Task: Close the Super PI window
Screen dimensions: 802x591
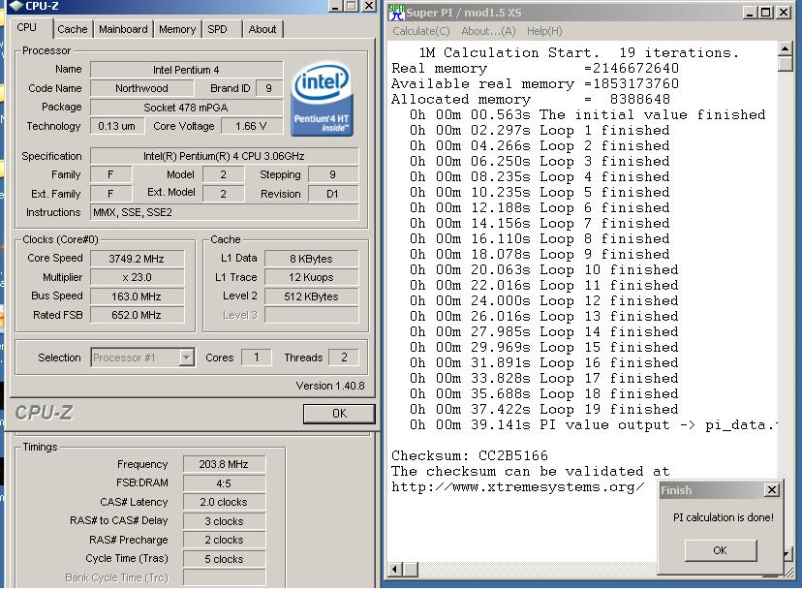Action: click(x=783, y=13)
